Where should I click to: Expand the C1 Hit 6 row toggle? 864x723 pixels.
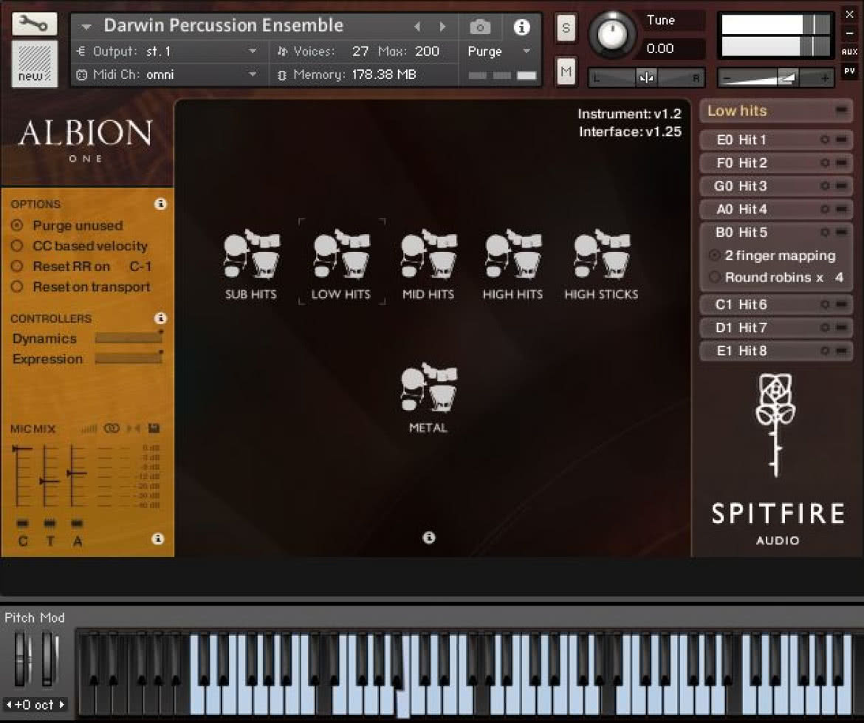tap(841, 304)
